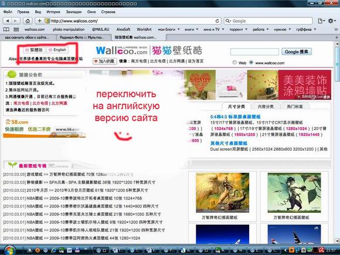
Task: Switch to the как скачать обои tab
Action: (x=27, y=38)
